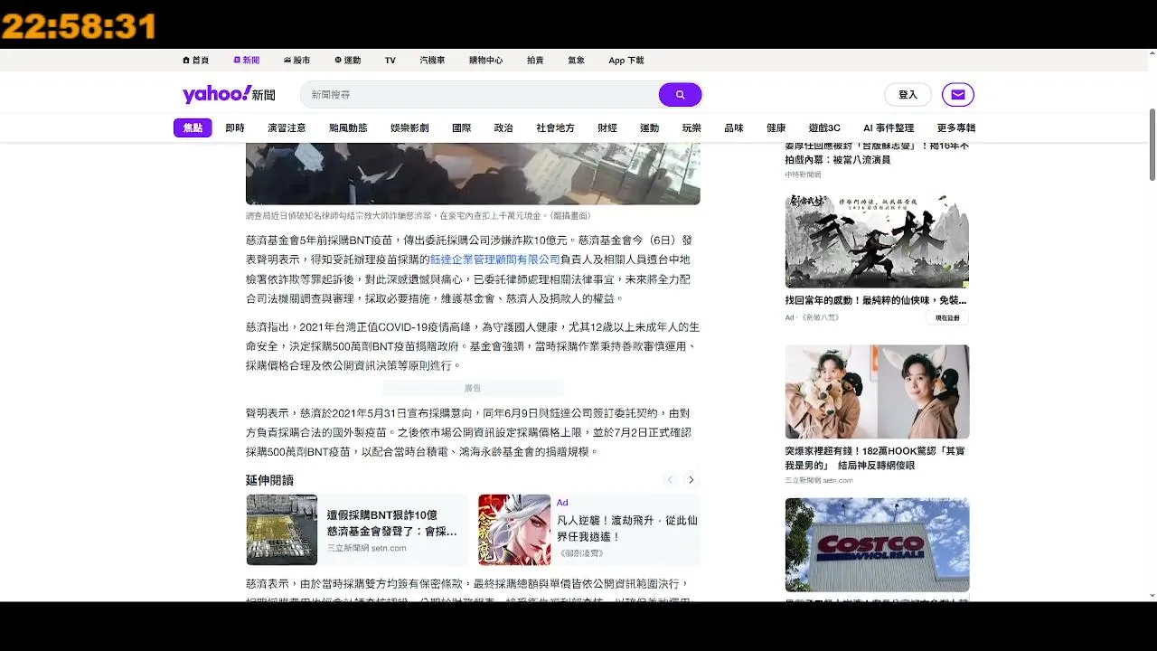1157x651 pixels.
Task: Click the page vertical scrollbar thumb
Action: point(1152,144)
